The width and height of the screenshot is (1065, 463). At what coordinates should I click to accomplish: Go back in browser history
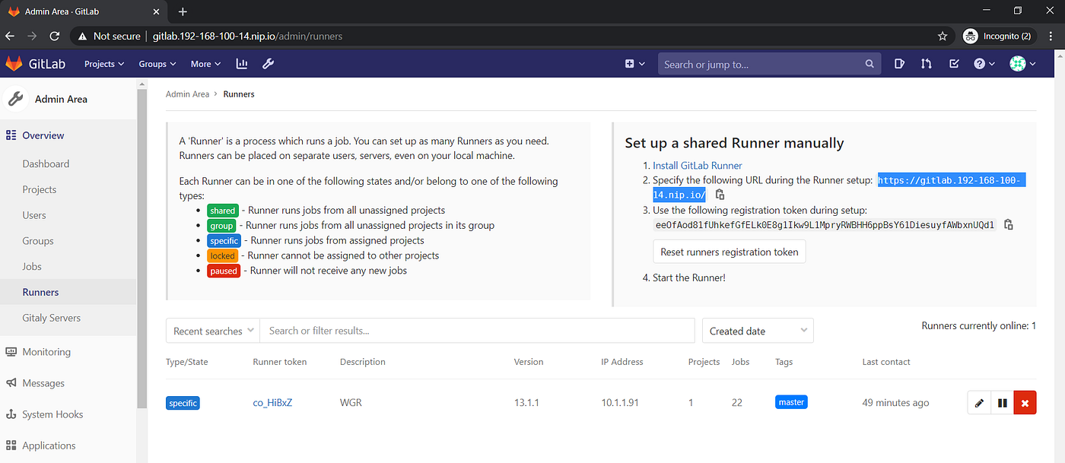coord(10,36)
